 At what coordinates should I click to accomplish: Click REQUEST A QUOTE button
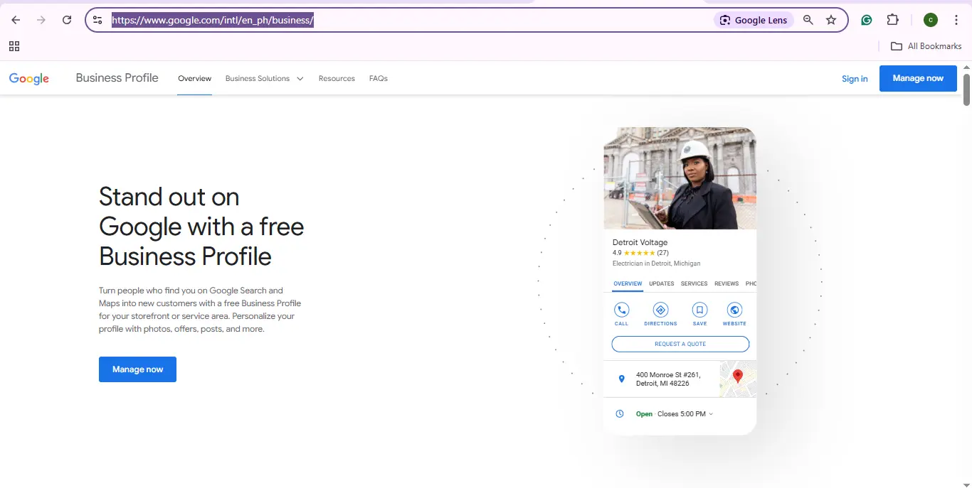point(680,344)
